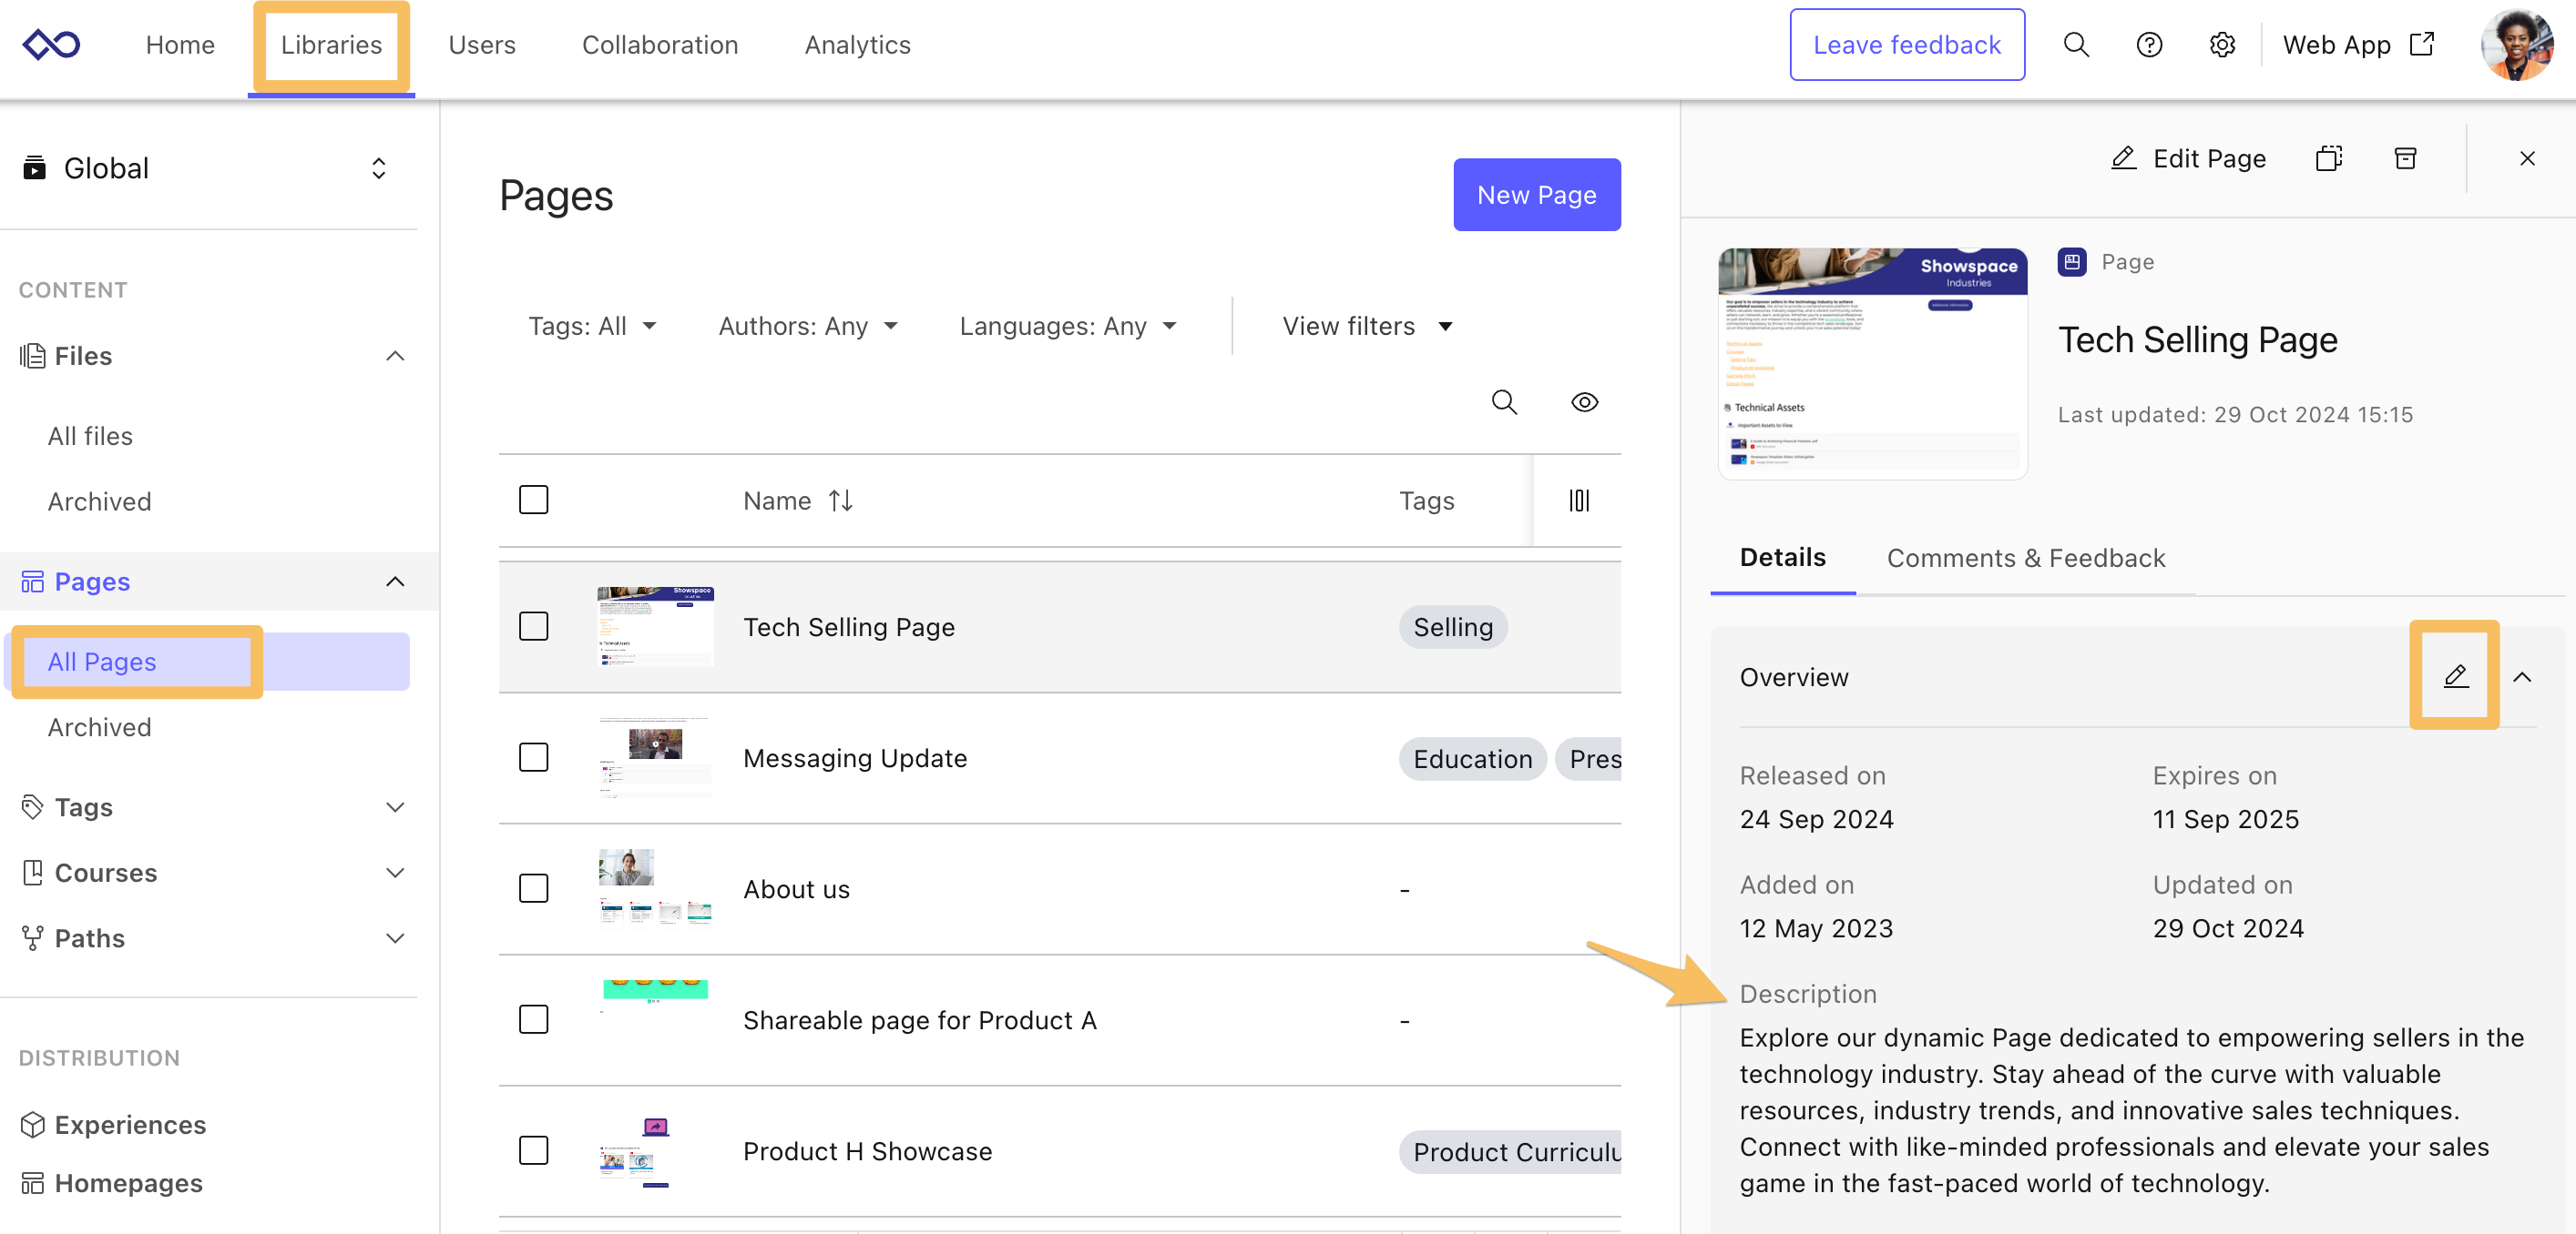Viewport: 2576px width, 1234px height.
Task: Search within the pages list
Action: coord(1504,402)
